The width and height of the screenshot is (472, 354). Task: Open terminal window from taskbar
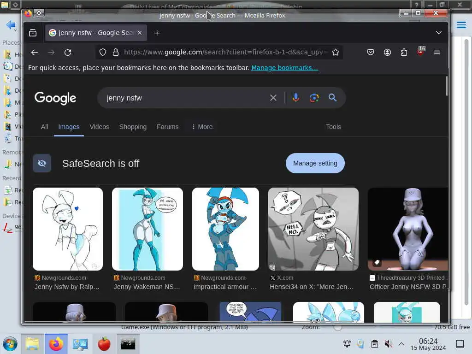tap(128, 344)
